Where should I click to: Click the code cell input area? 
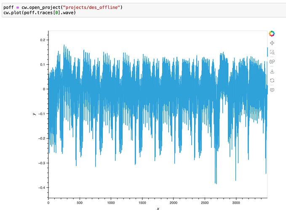click(x=144, y=10)
